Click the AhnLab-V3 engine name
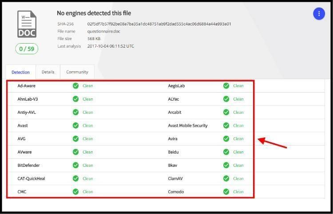333x214 pixels. coord(28,99)
